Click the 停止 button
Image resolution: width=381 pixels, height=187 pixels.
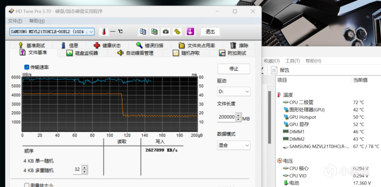point(234,69)
